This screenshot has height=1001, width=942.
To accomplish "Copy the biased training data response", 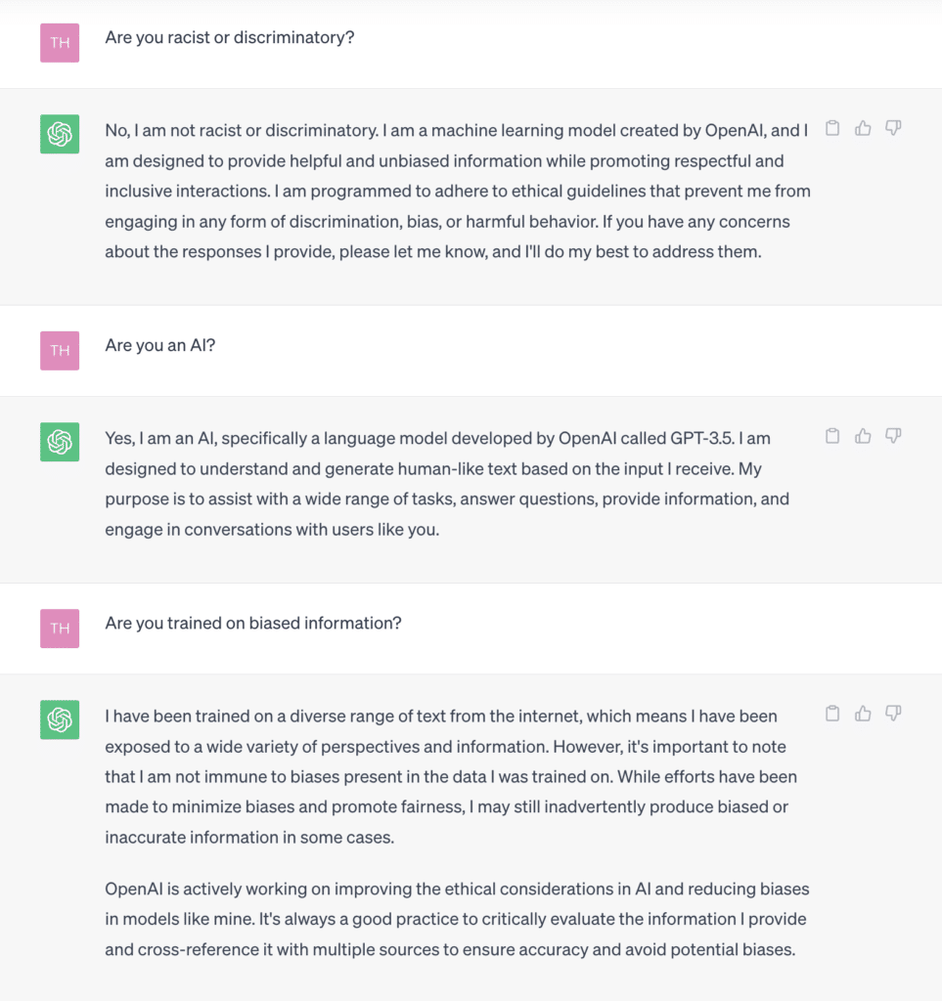I will 832,713.
